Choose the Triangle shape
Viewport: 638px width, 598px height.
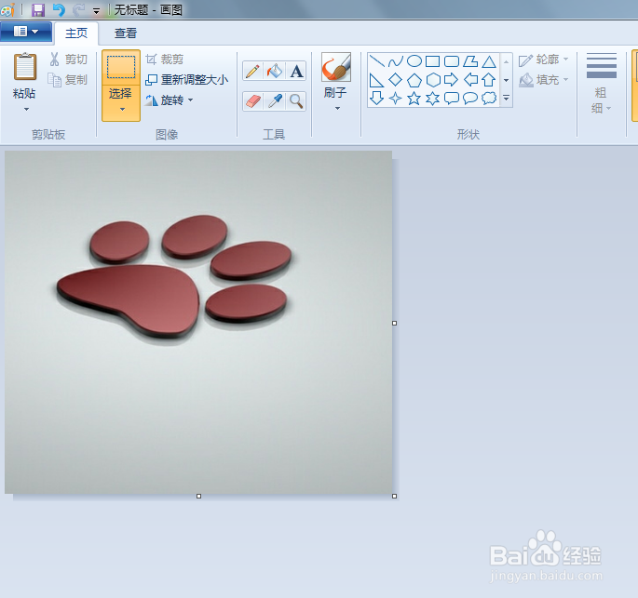(489, 61)
